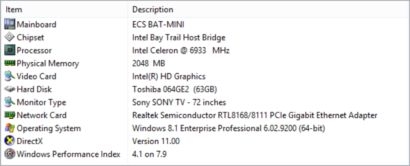Click the Mainboard motherboard icon

[x=10, y=24]
